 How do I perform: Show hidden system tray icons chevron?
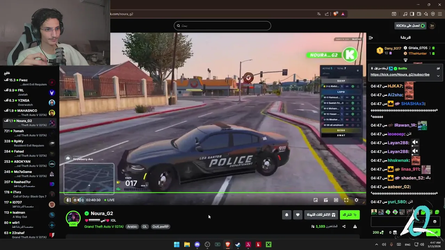click(x=377, y=244)
